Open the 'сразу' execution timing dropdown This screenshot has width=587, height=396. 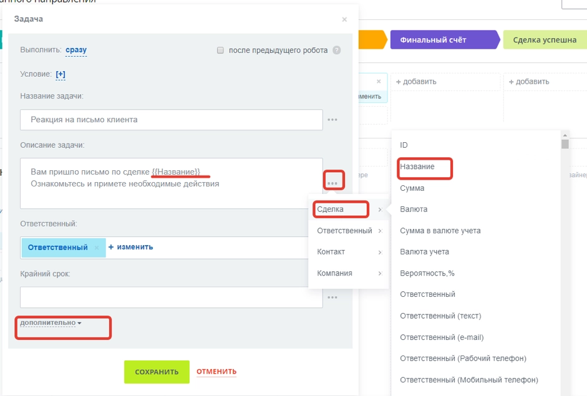coord(76,50)
